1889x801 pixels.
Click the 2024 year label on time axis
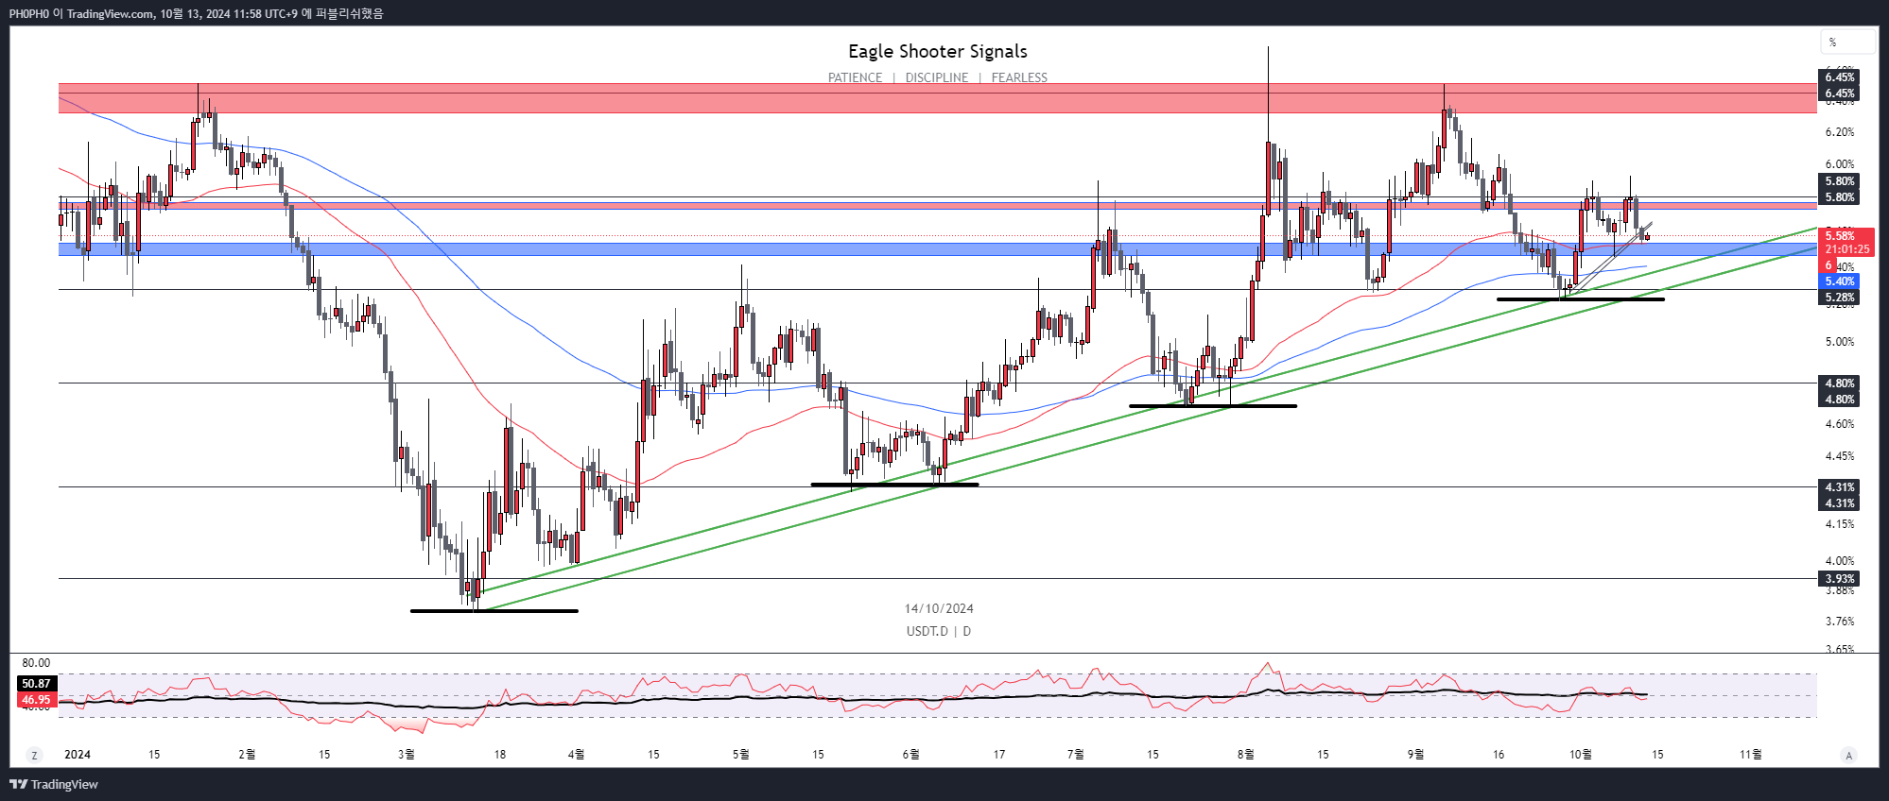tap(78, 755)
